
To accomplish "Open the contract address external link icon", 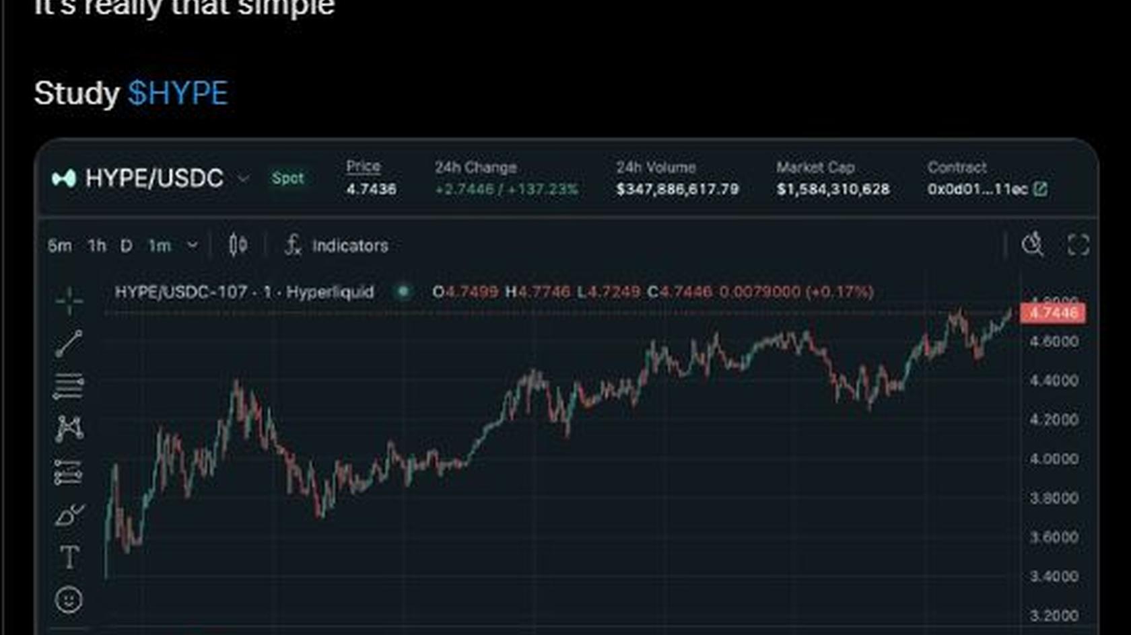I will coord(1040,189).
